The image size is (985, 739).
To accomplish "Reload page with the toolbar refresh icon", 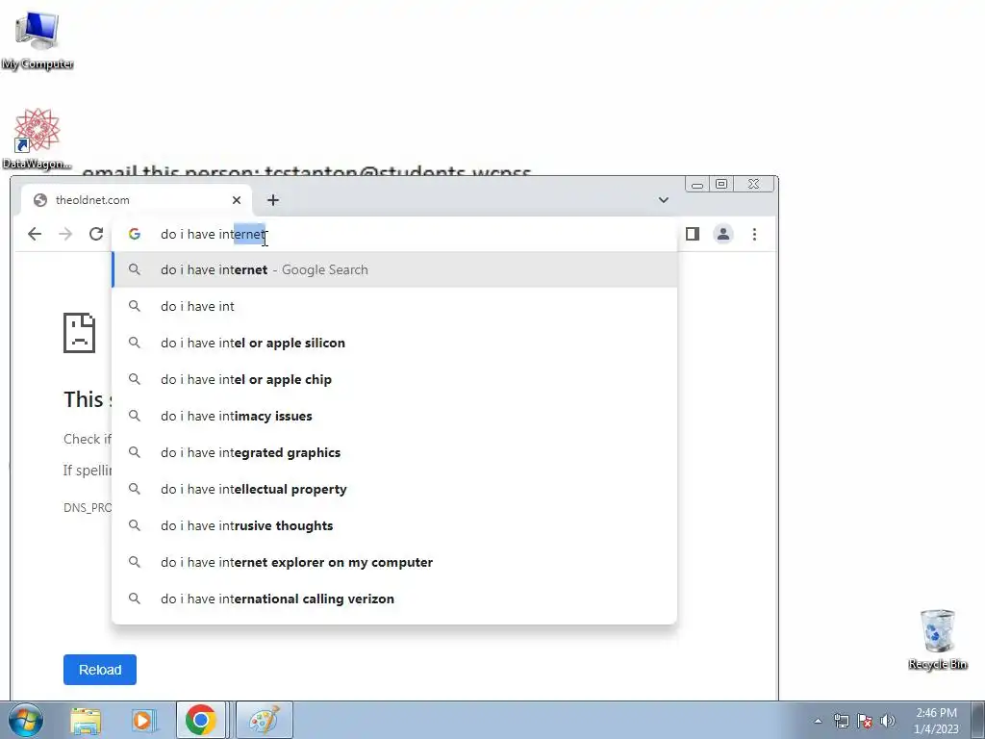I will coord(96,235).
